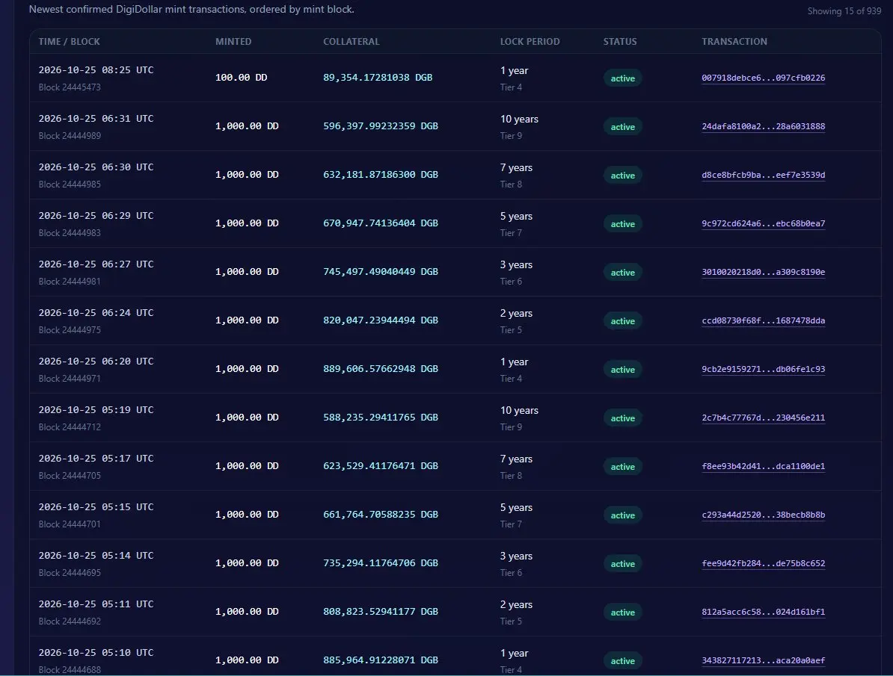Click timestamp 2026-10-25 06:29 UTC
The width and height of the screenshot is (893, 676).
pos(96,216)
